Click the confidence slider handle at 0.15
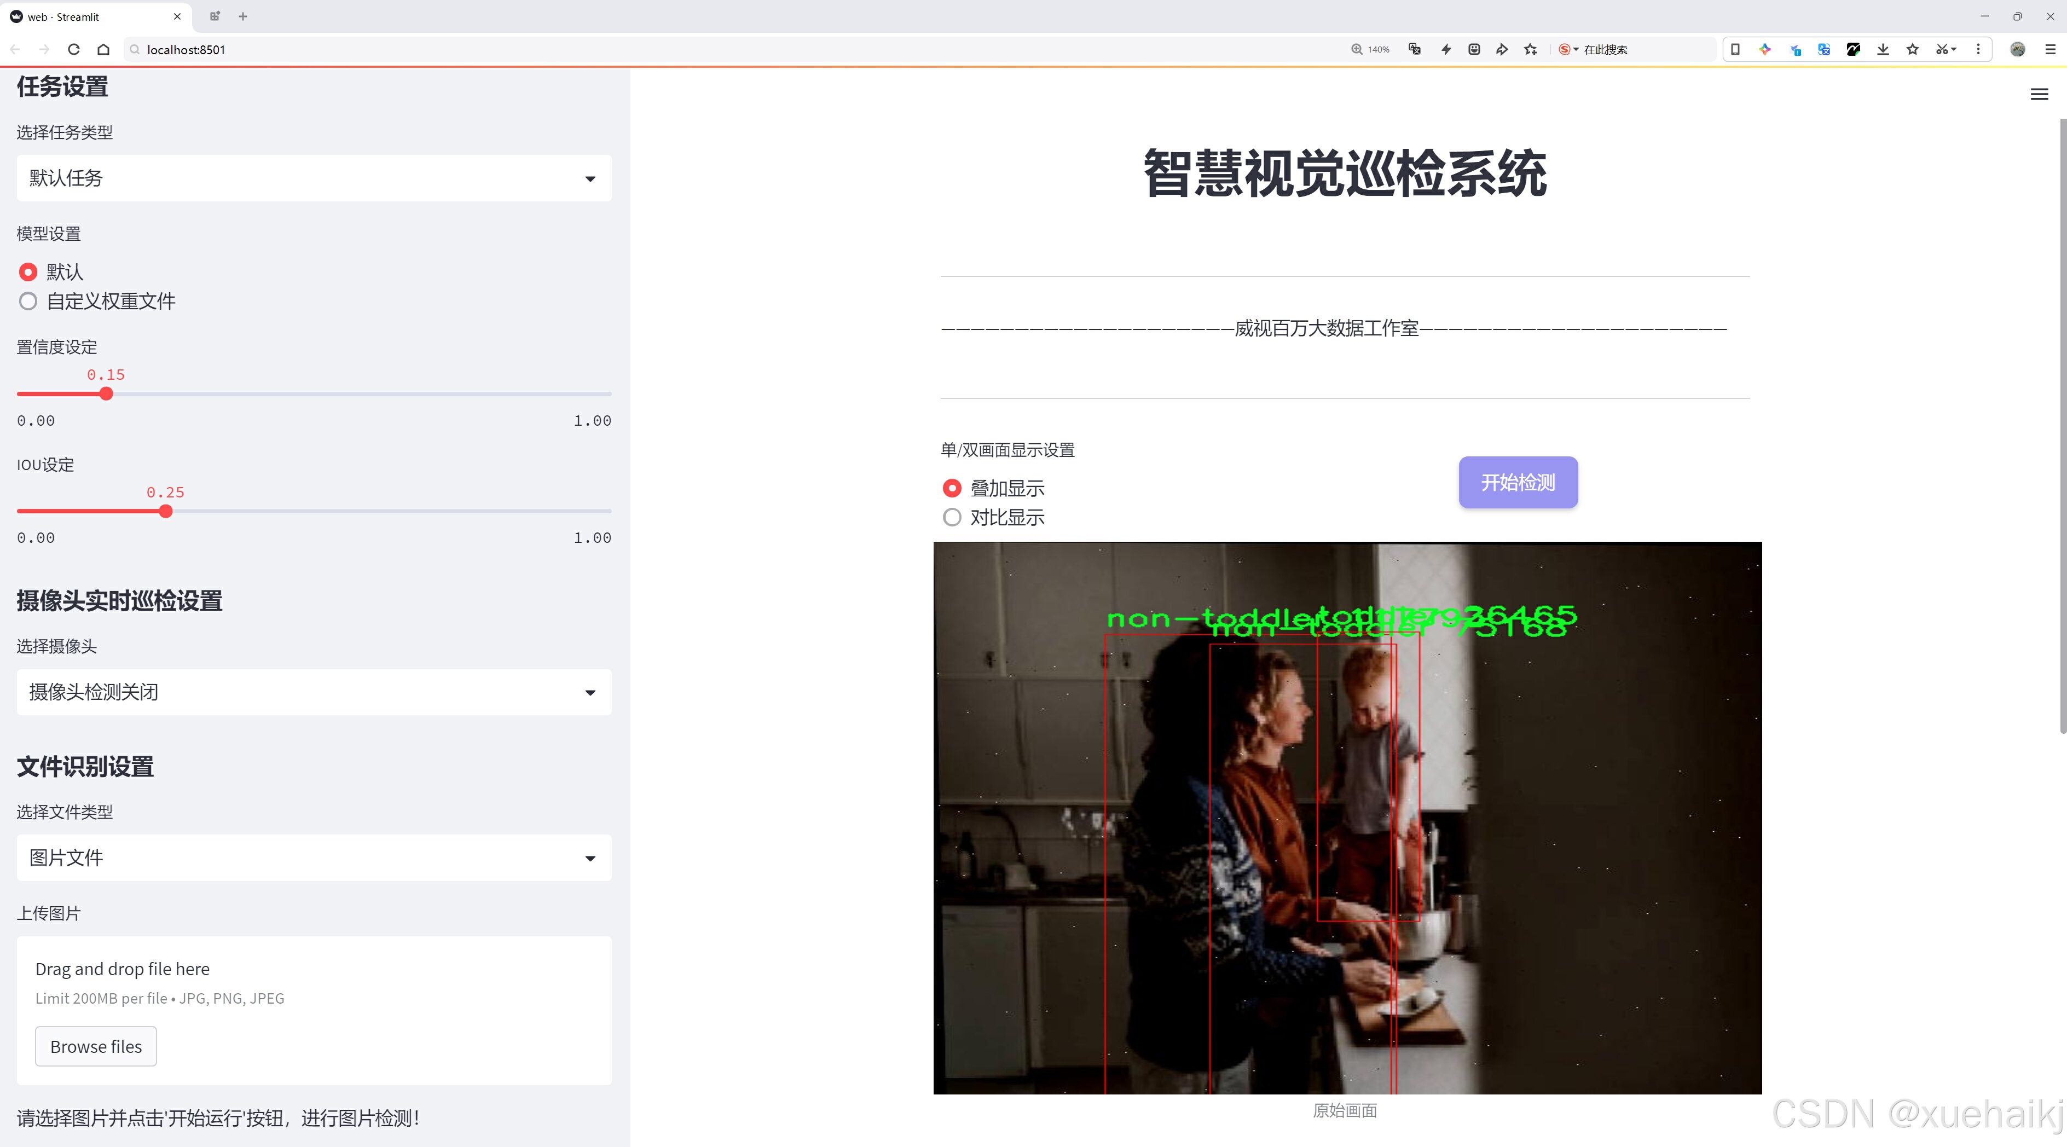 (x=106, y=394)
